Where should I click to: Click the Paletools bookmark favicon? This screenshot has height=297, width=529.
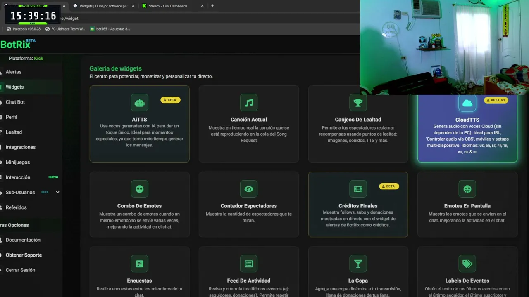(x=9, y=29)
